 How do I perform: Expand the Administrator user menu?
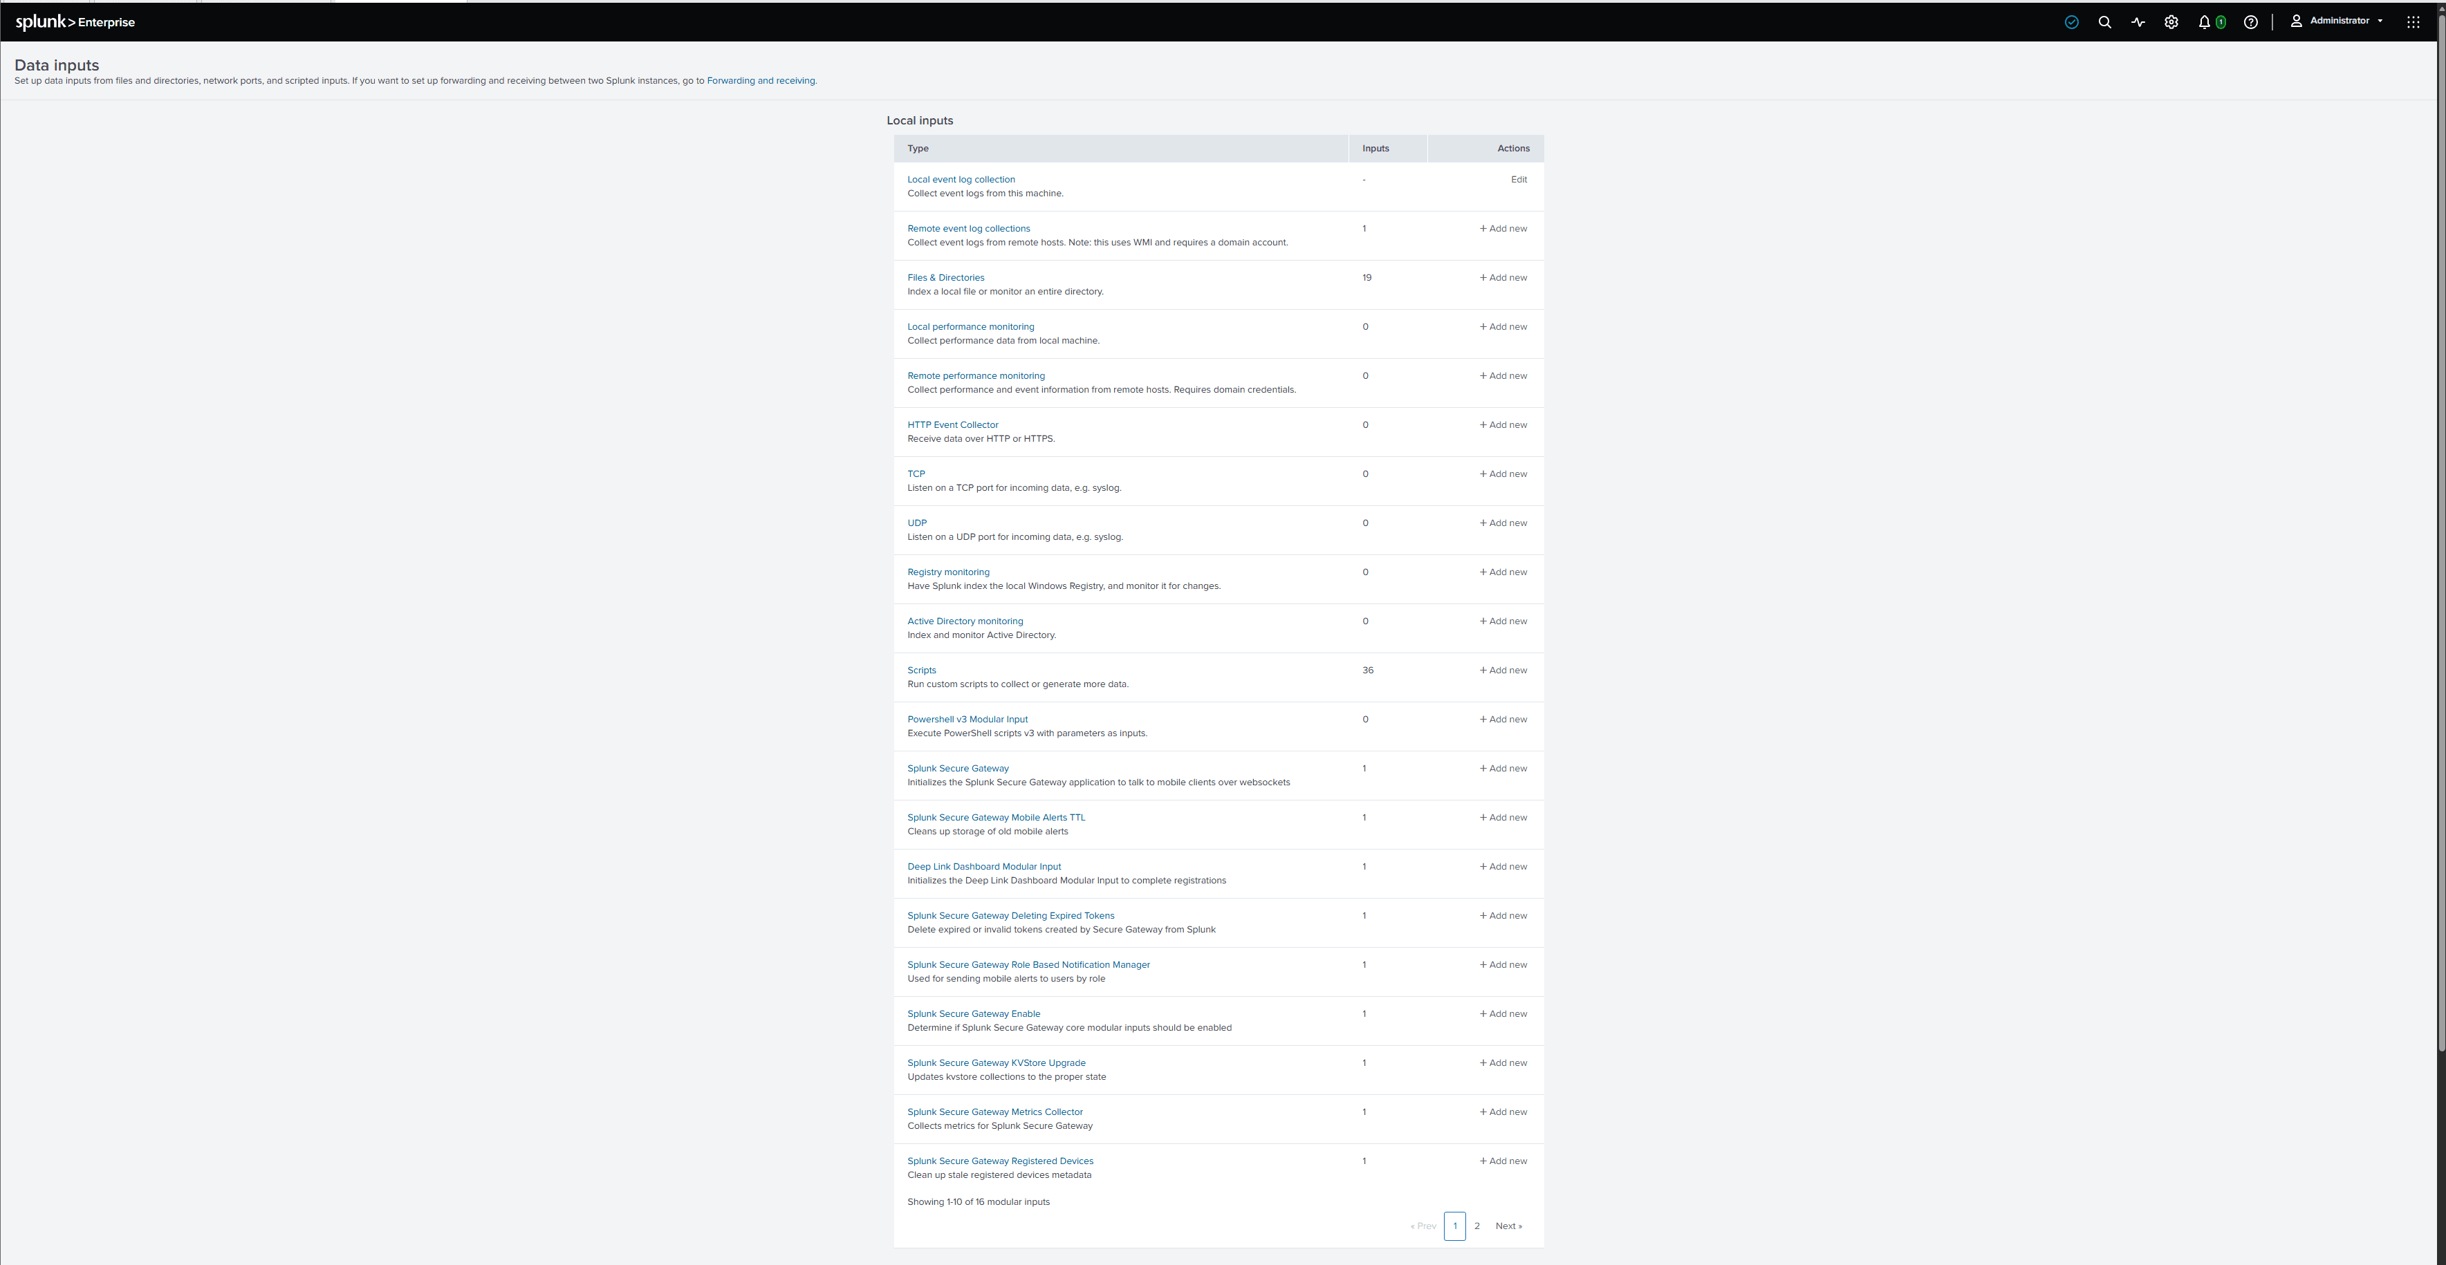pyautogui.click(x=2337, y=21)
